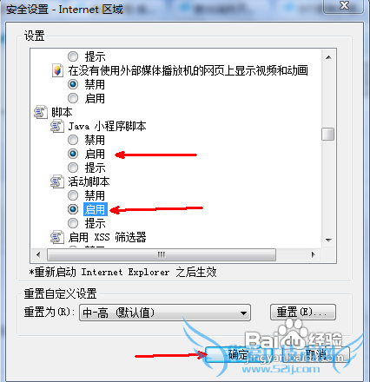The image size is (370, 382).
Task: Open the 重置为 level dropdown
Action: pos(165,313)
